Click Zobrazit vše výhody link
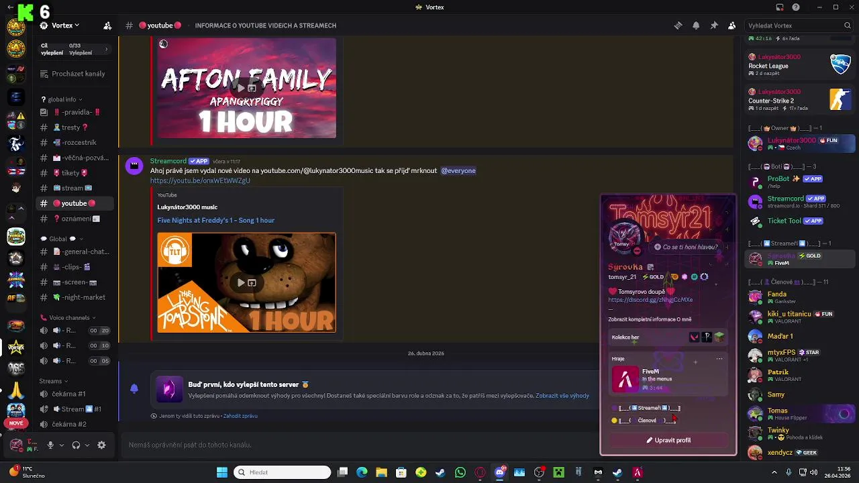 tap(562, 396)
